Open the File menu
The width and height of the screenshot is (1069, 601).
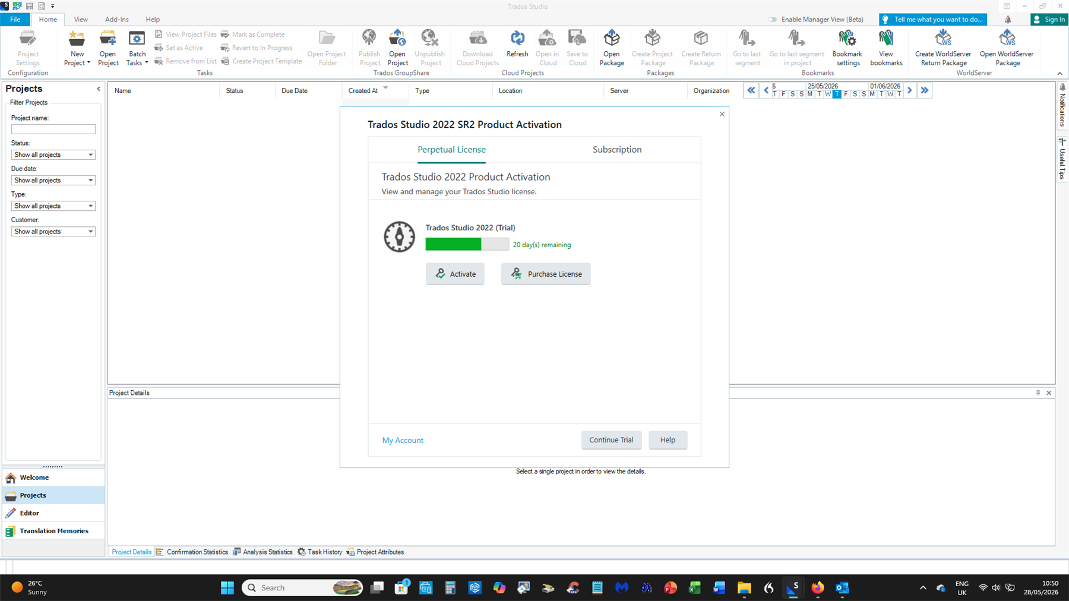pyautogui.click(x=15, y=20)
